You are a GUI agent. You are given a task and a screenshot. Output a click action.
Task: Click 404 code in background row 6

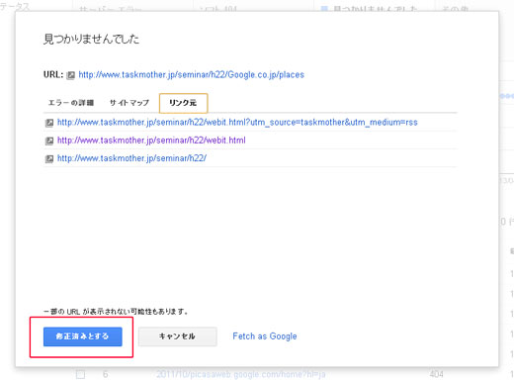436,374
